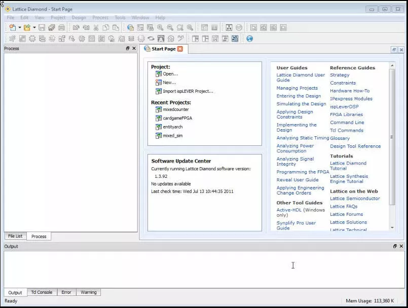The width and height of the screenshot is (408, 308).
Task: Click the Open... project link
Action: [x=170, y=74]
